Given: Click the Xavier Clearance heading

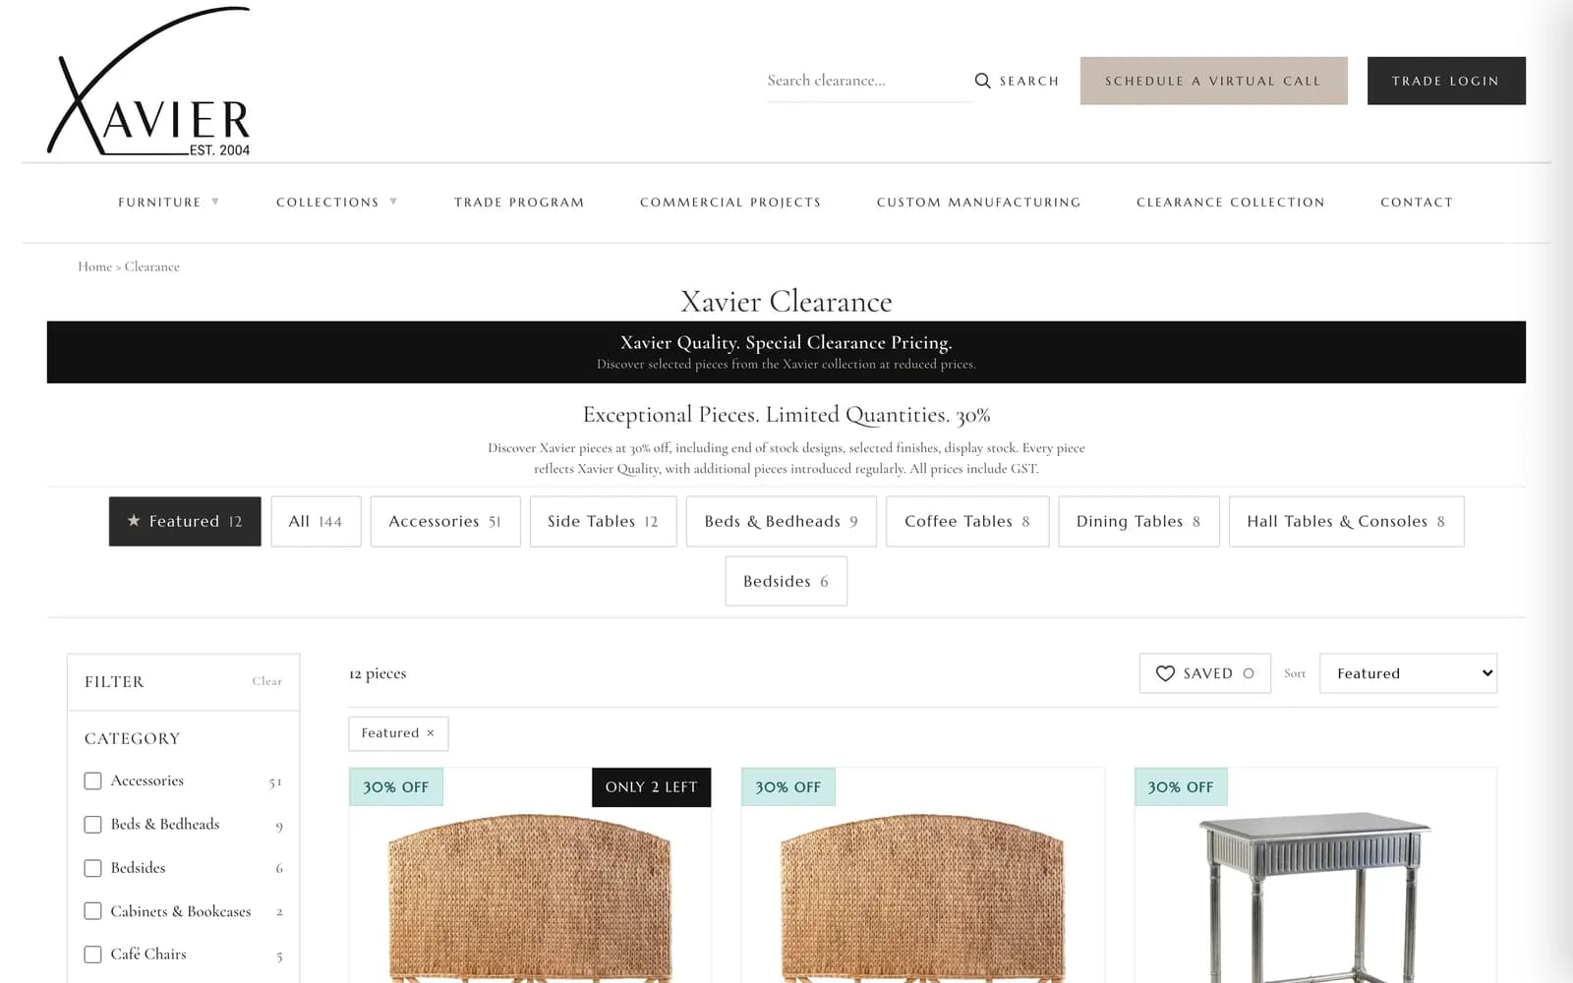Looking at the screenshot, I should point(786,301).
